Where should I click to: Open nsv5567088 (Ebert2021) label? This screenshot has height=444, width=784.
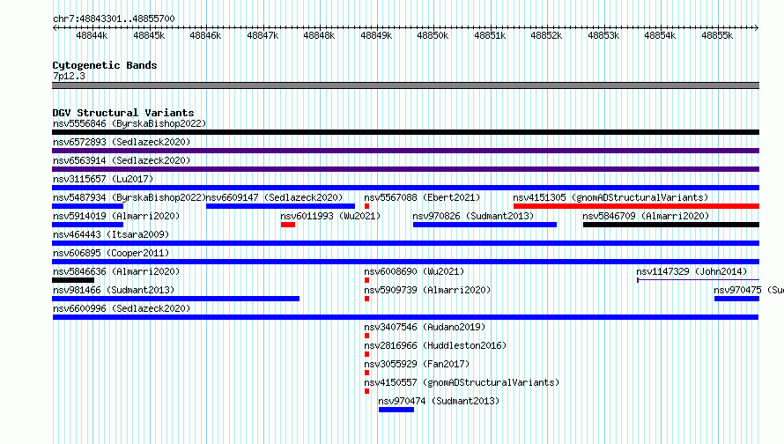422,197
